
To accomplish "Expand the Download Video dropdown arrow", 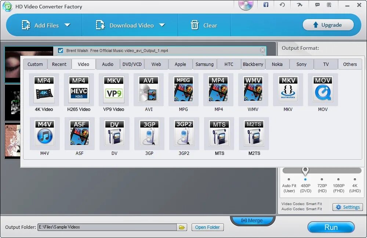I will point(162,25).
